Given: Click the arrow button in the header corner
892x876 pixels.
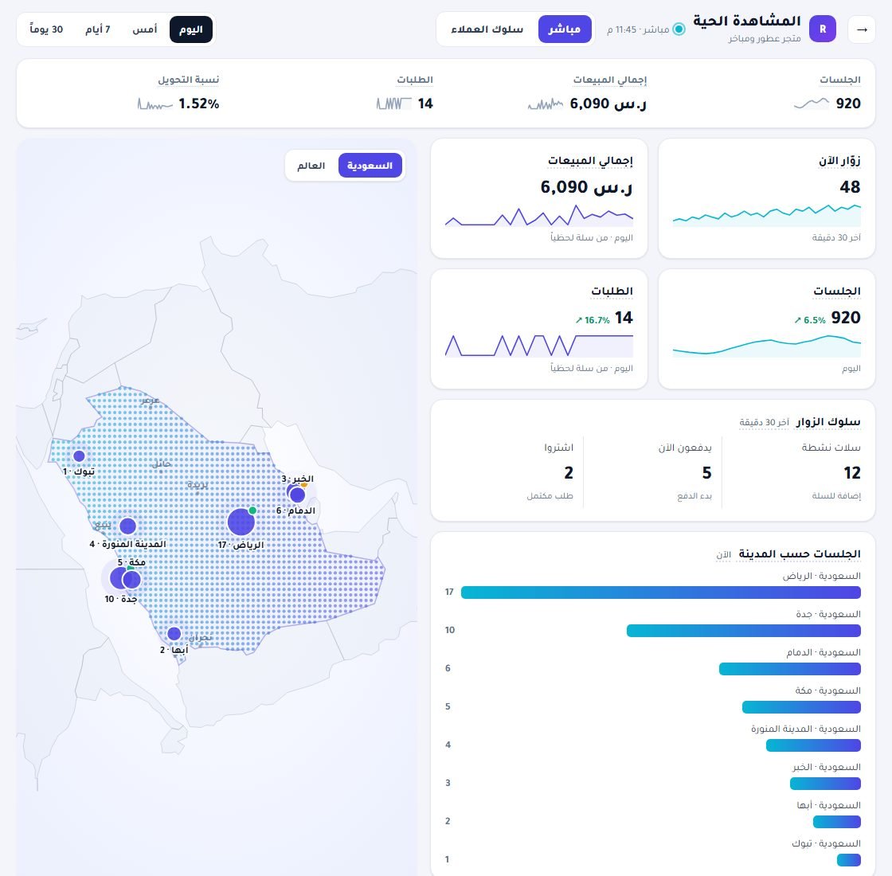Looking at the screenshot, I should click(861, 29).
